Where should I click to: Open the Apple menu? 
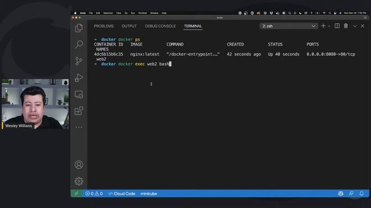tap(75, 13)
